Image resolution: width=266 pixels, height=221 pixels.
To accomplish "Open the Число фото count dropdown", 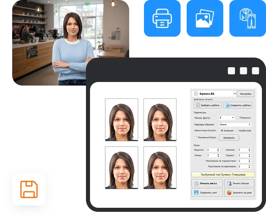I will click(227, 118).
